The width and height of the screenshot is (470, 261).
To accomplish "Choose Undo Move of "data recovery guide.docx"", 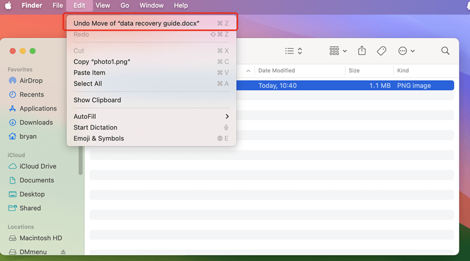I will (x=151, y=23).
